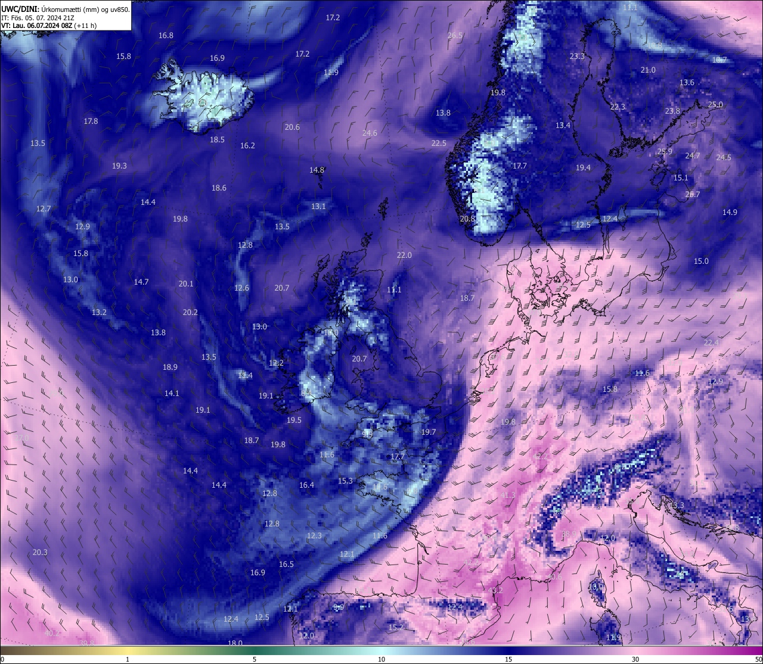
Task: Click the 13.1 value label
Action: [318, 207]
